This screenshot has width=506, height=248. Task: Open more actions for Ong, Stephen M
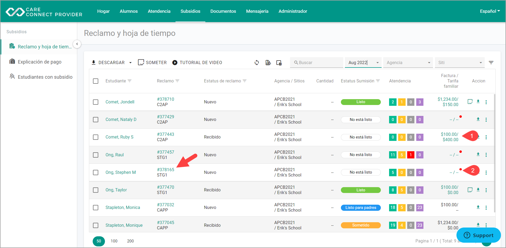coord(486,173)
